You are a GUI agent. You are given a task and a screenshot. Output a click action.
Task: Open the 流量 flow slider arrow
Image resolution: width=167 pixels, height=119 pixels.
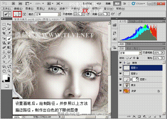[108, 14]
